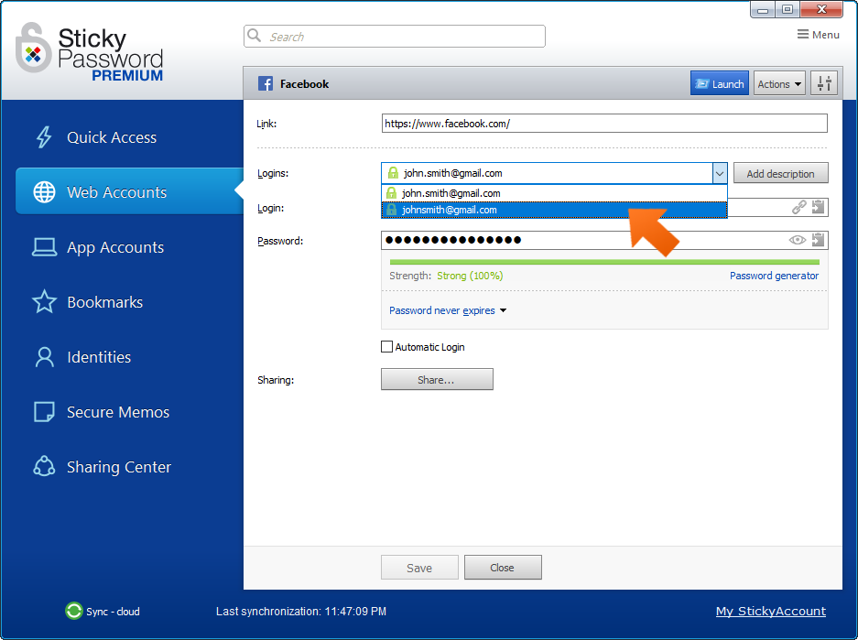Go to App Accounts
858x640 pixels.
(x=114, y=247)
